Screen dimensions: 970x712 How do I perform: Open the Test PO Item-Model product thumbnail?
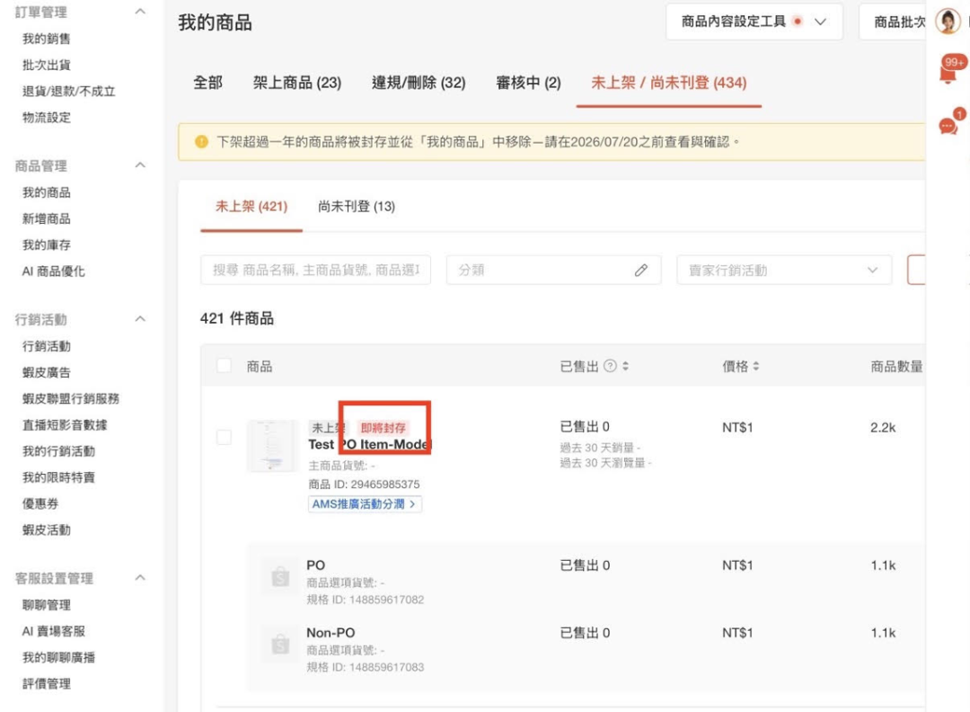point(272,446)
